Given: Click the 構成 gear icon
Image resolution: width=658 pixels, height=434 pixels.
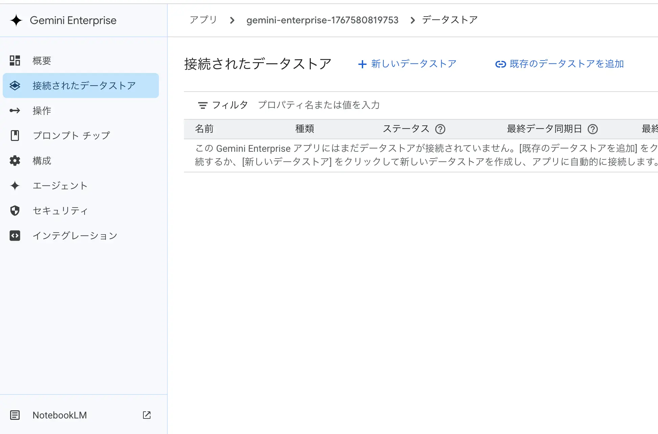Looking at the screenshot, I should coord(15,161).
